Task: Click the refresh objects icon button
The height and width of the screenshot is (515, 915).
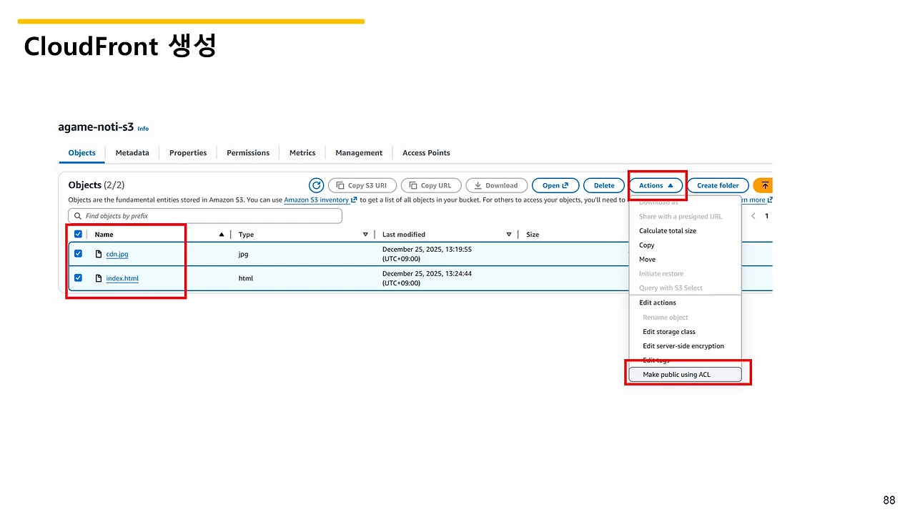Action: pos(317,185)
